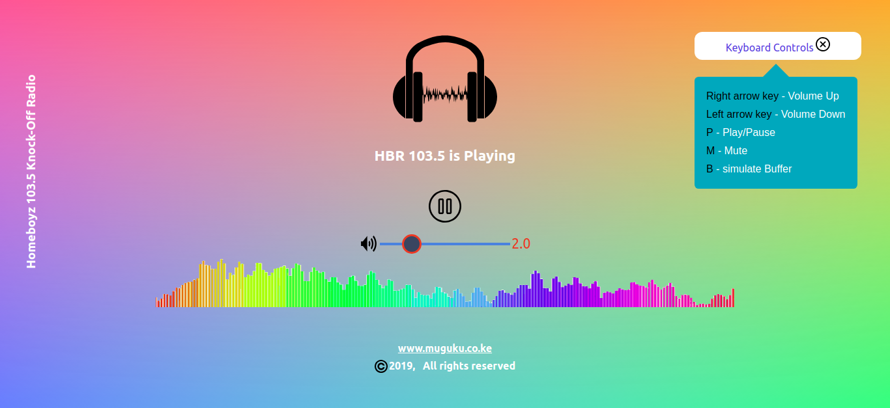
Task: Click the copyright symbol icon
Action: 381,366
